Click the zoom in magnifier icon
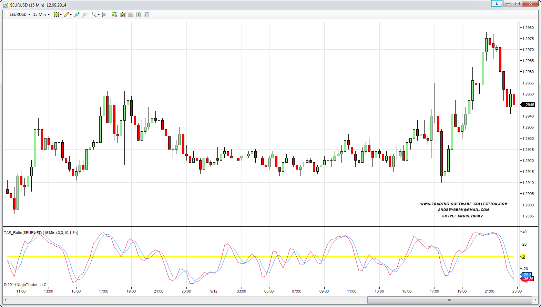Viewport: 541px width, 307px height. tap(76, 14)
